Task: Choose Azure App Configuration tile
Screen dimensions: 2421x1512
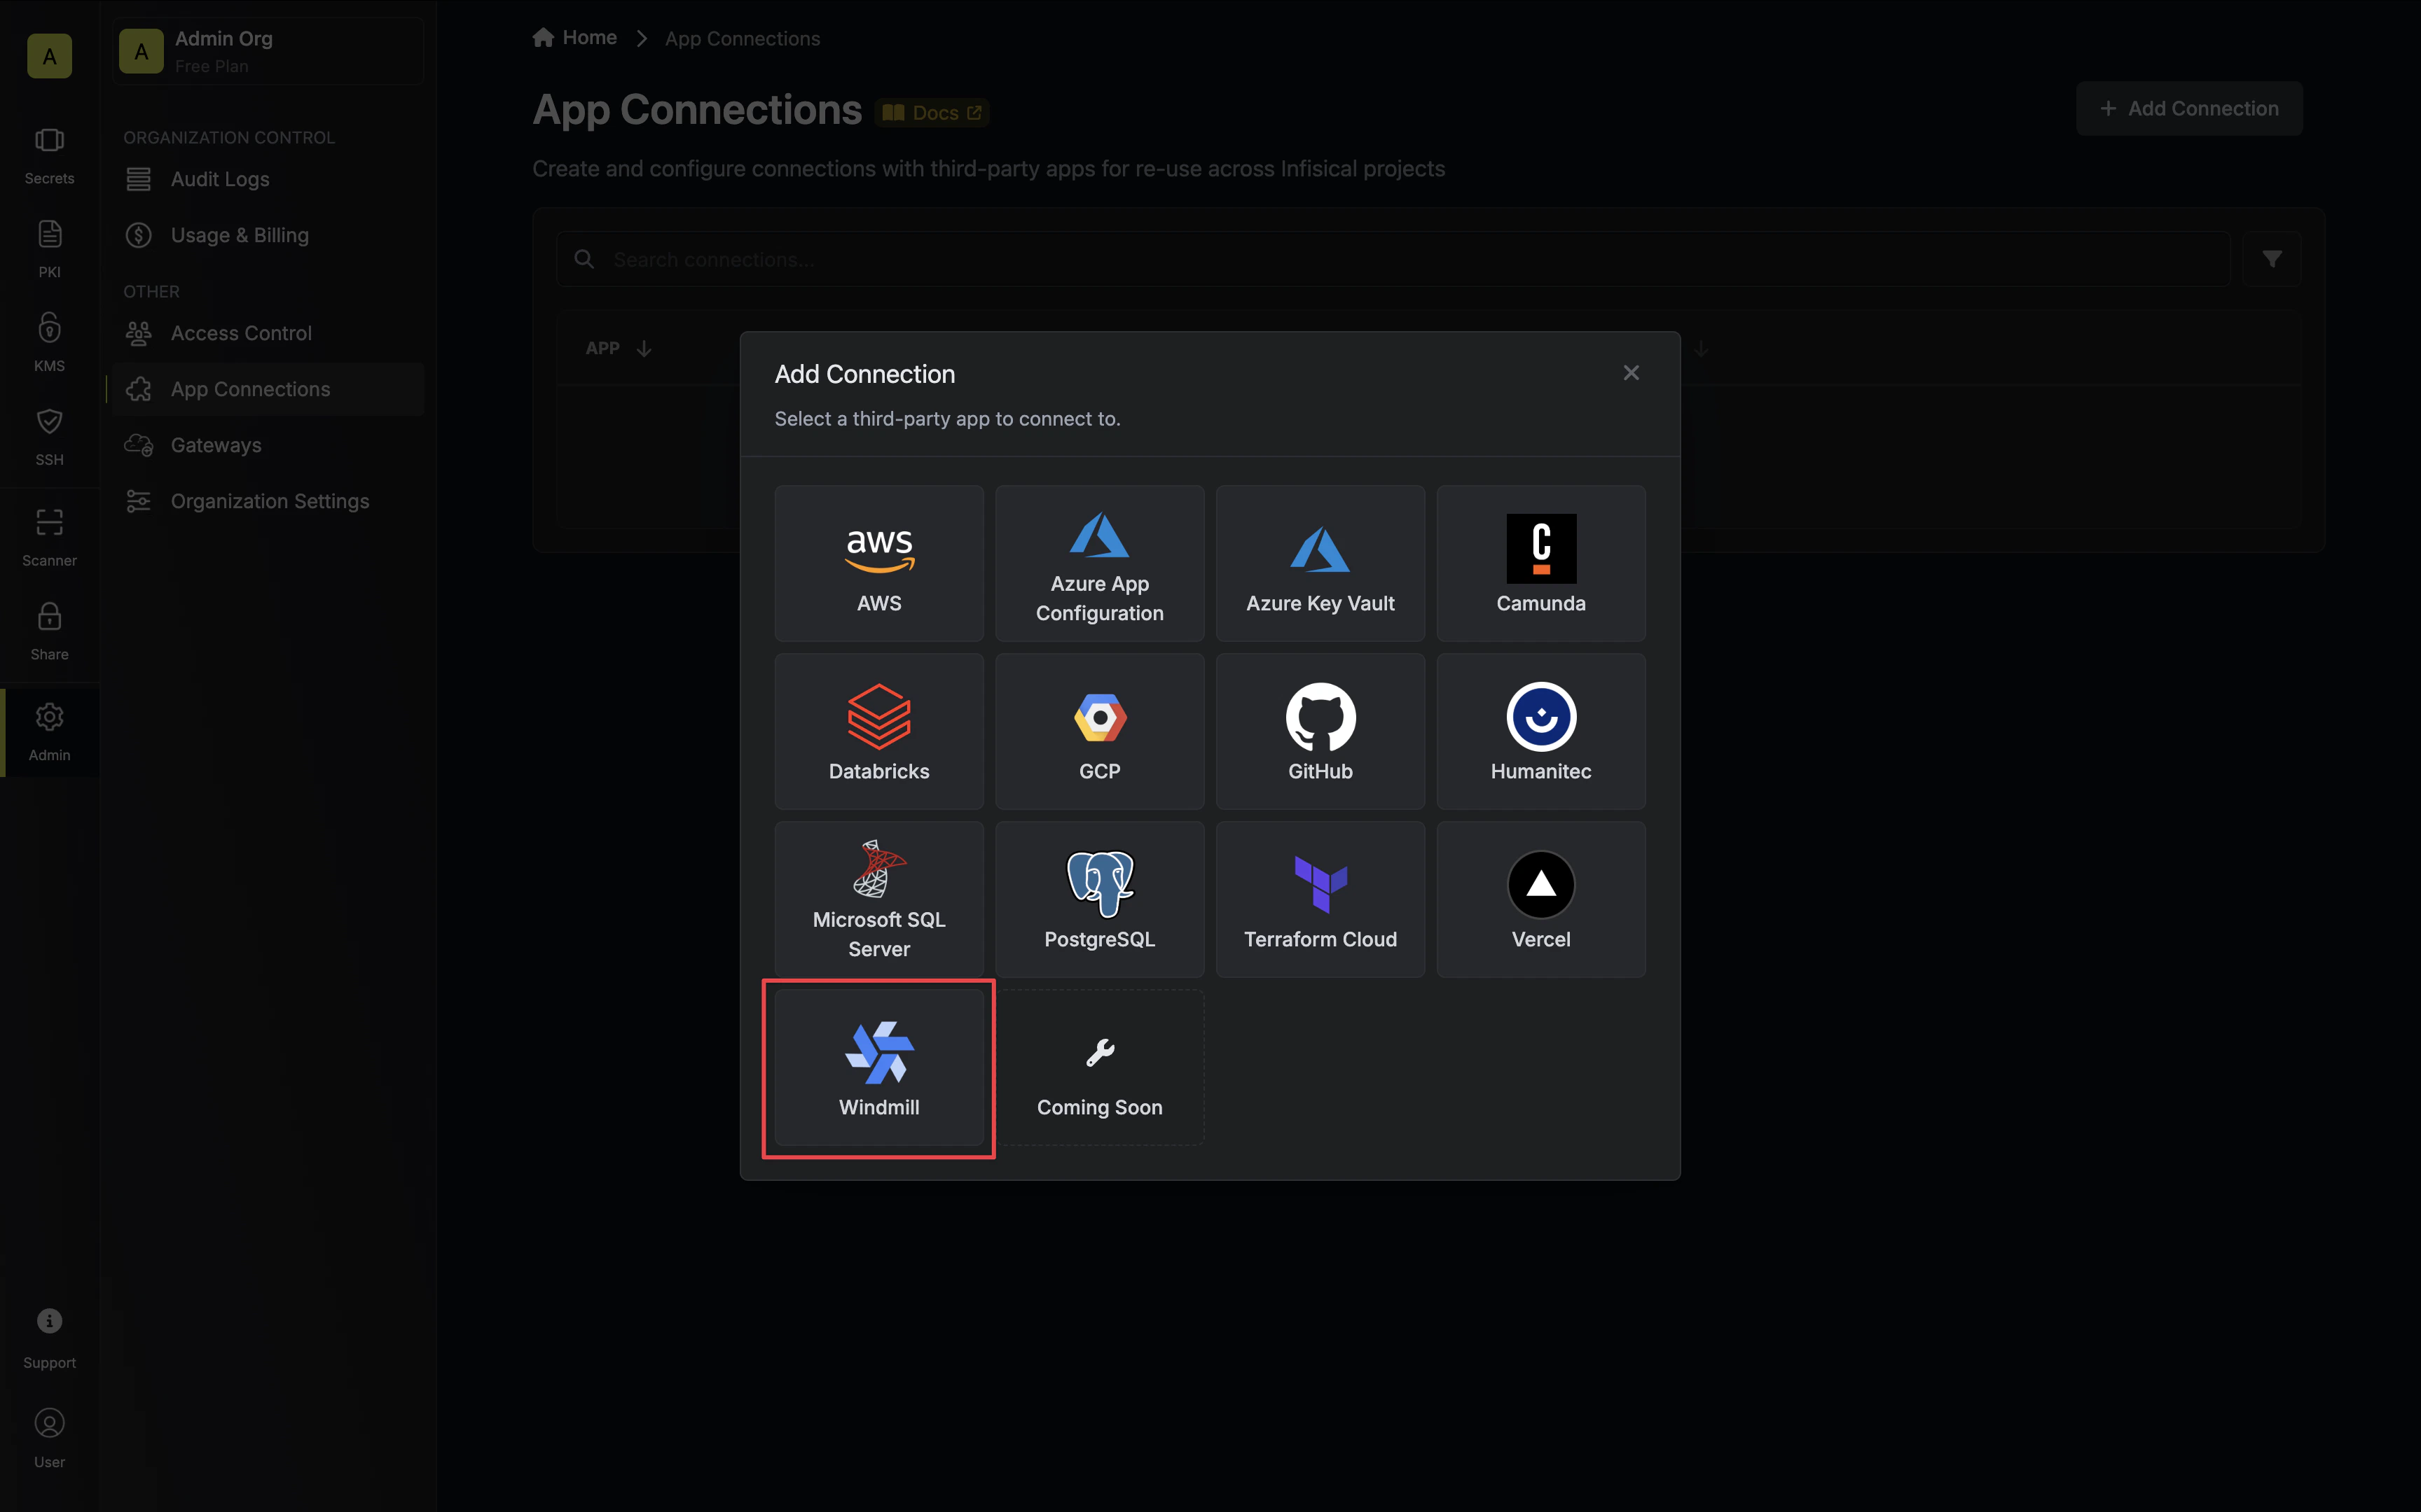Action: pyautogui.click(x=1099, y=563)
